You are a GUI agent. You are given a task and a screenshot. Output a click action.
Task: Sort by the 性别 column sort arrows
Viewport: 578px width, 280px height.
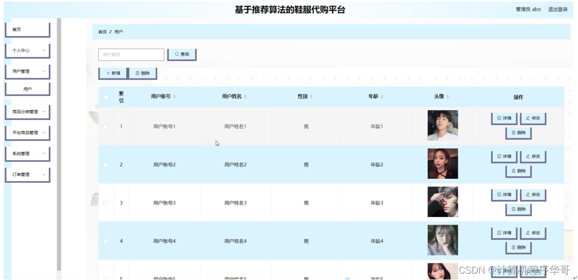point(311,97)
